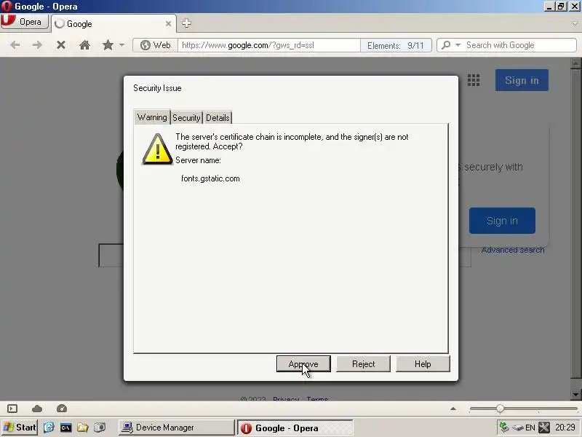582x437 pixels.
Task: Switch to Device Manager taskbar button
Action: pyautogui.click(x=177, y=428)
